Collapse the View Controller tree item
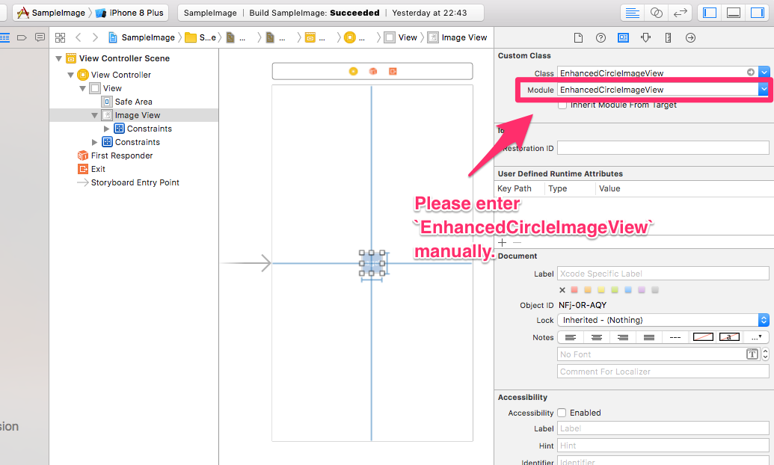The height and width of the screenshot is (465, 774). pos(70,75)
